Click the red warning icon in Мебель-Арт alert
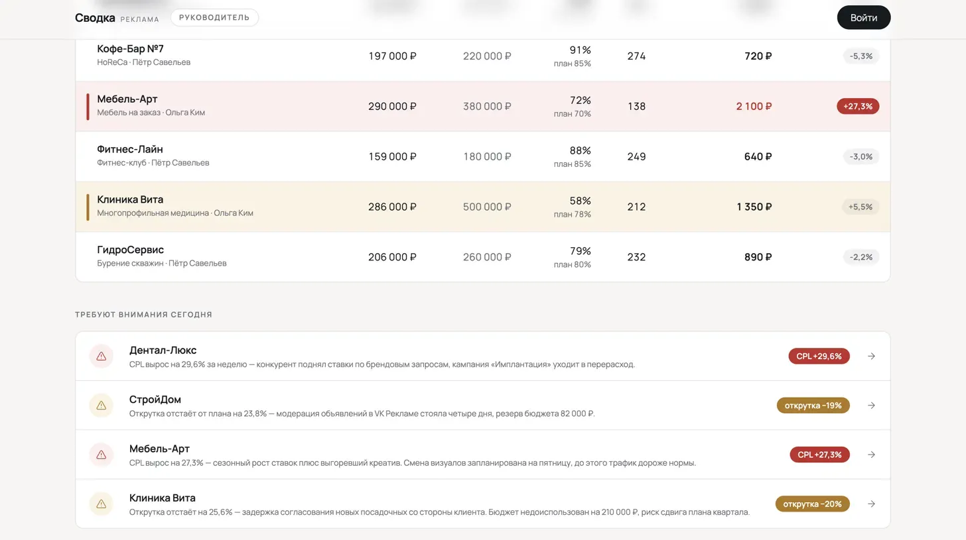 (102, 455)
